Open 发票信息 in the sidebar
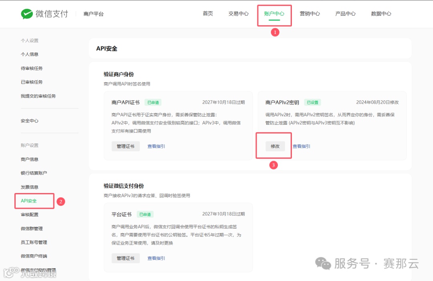The height and width of the screenshot is (281, 433). pyautogui.click(x=30, y=187)
